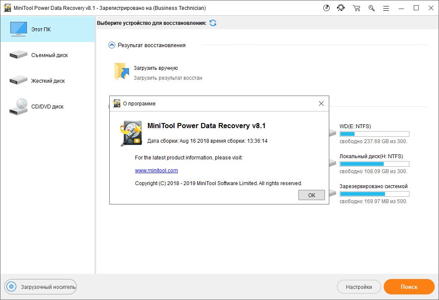Close the О программе dialog
The height and width of the screenshot is (300, 439).
pyautogui.click(x=321, y=103)
